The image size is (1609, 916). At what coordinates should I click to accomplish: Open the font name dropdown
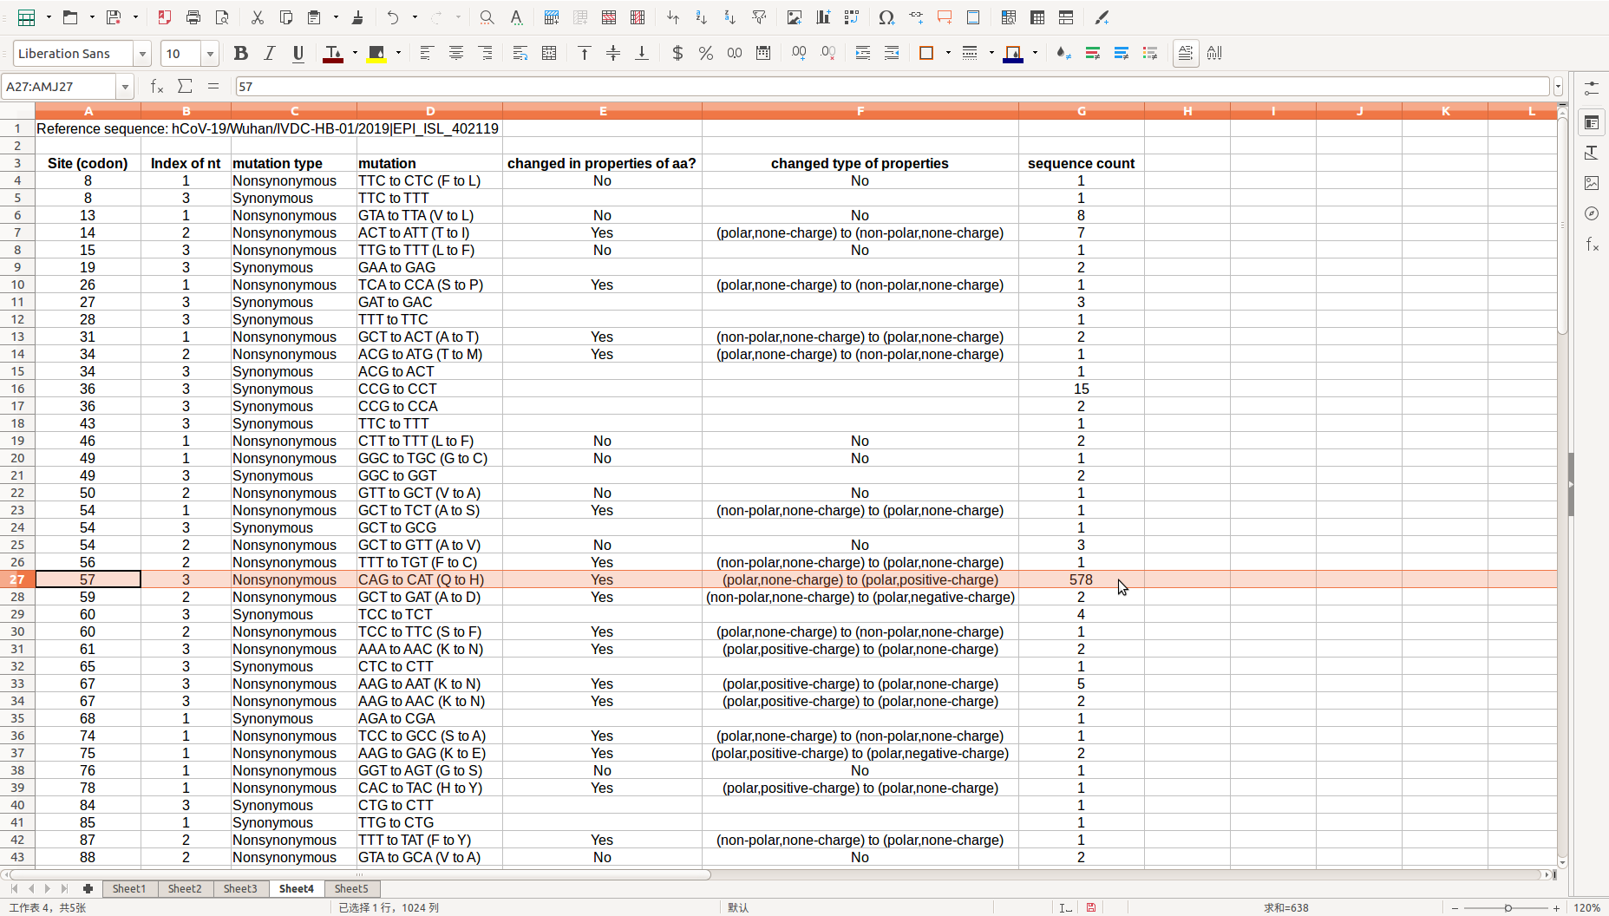142,54
